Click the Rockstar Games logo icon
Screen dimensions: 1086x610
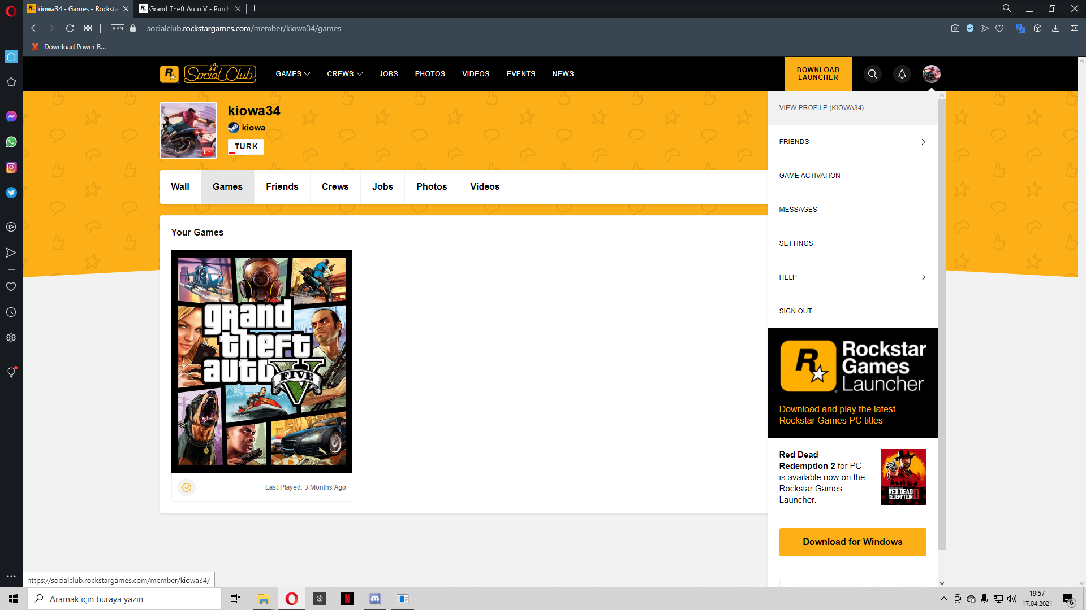click(x=169, y=74)
